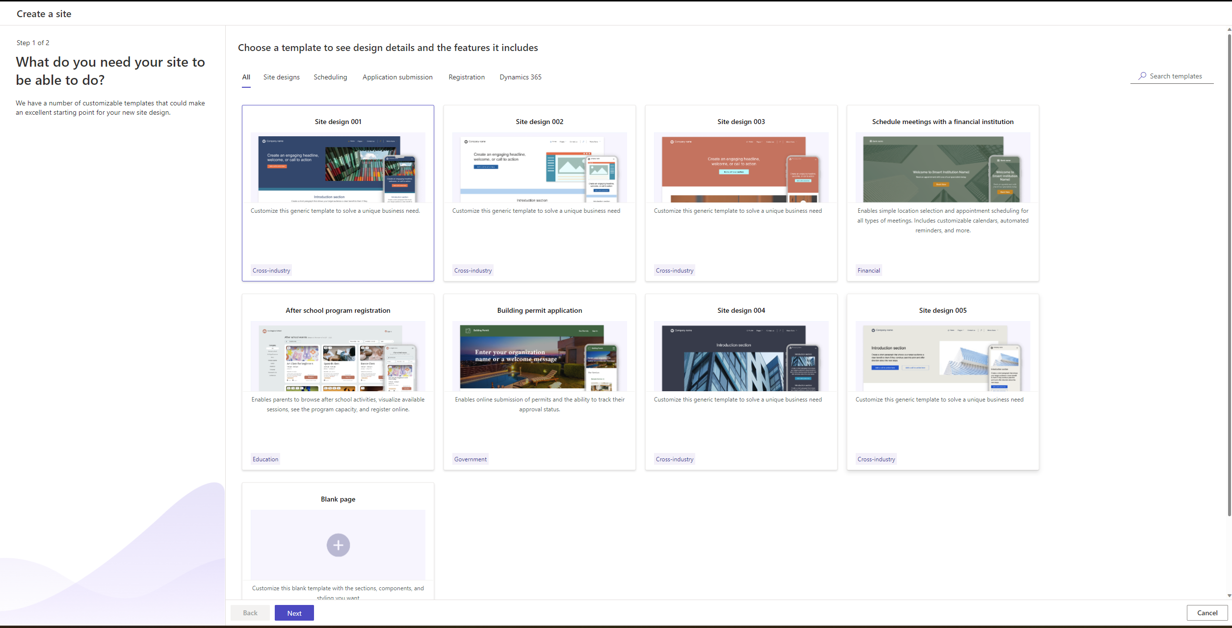The height and width of the screenshot is (628, 1232).
Task: Switch to the Registration tab
Action: click(467, 77)
